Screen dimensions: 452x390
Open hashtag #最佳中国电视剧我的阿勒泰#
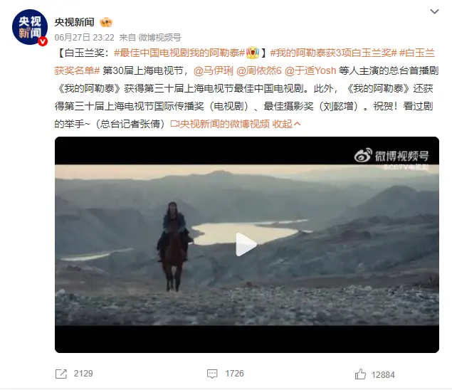179,53
